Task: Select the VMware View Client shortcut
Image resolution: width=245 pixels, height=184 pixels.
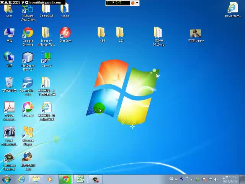Action: [28, 13]
